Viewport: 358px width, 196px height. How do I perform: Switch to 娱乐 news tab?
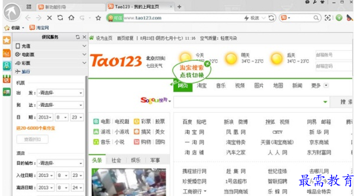click(x=136, y=160)
